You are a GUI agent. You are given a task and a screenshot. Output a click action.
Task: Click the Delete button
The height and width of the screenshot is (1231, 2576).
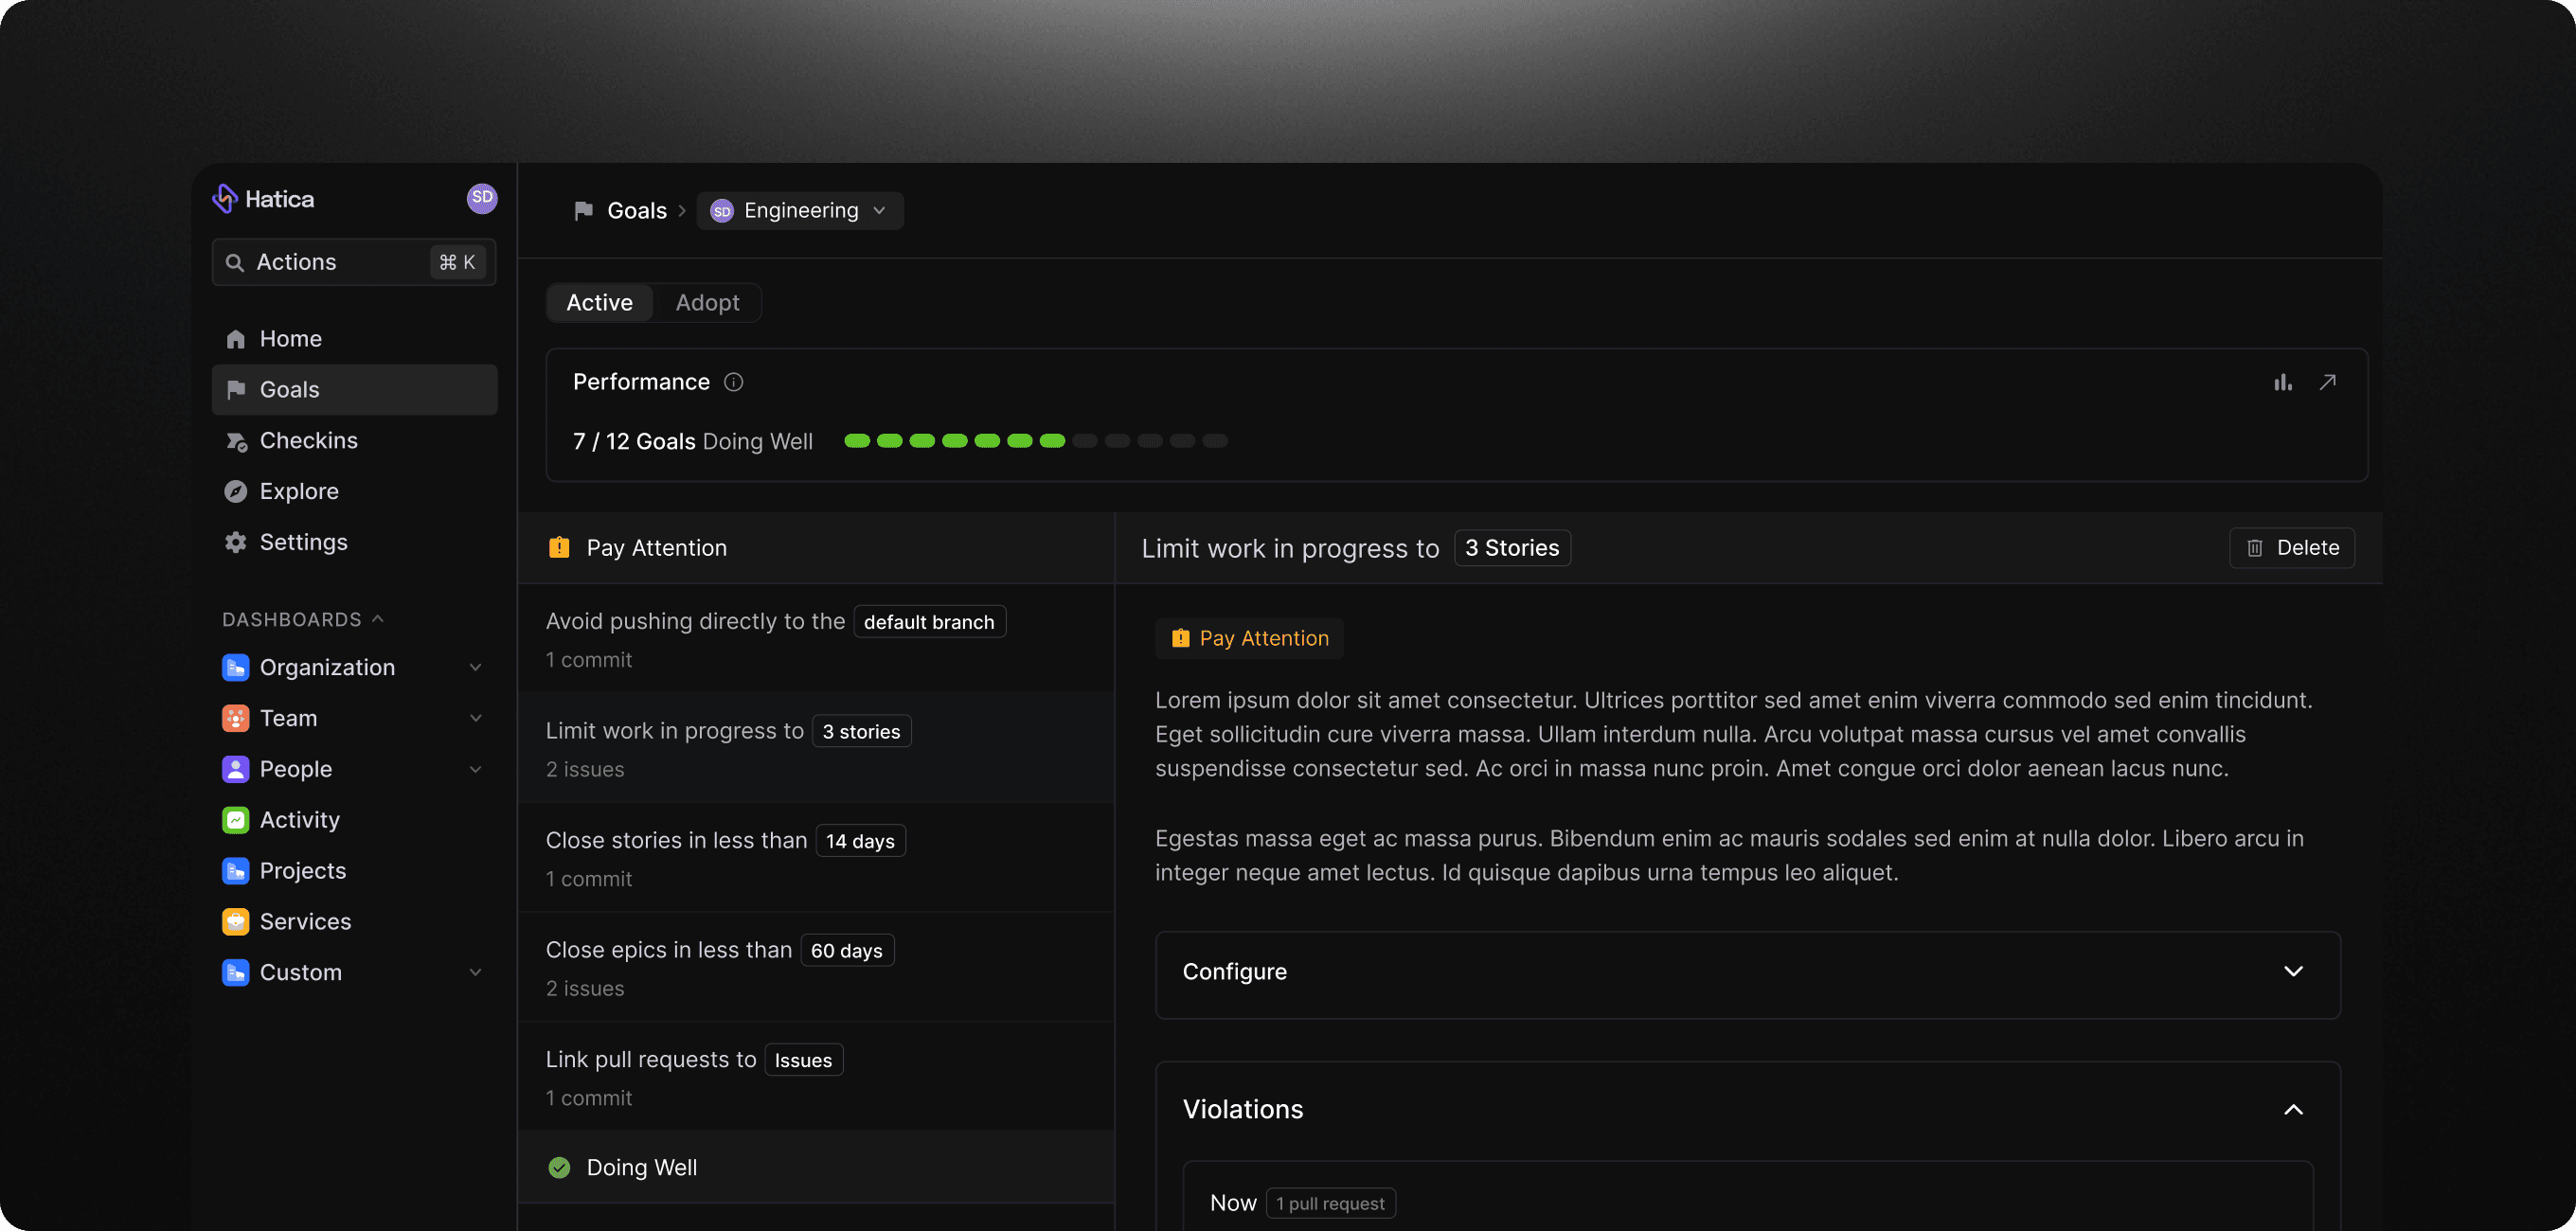[2291, 548]
